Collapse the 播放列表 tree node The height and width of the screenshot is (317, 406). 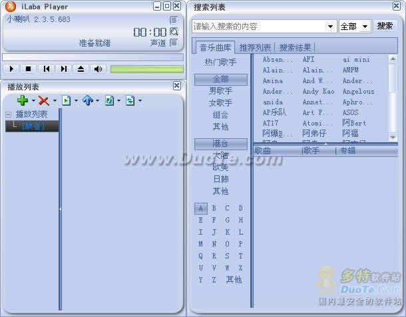tap(8, 114)
